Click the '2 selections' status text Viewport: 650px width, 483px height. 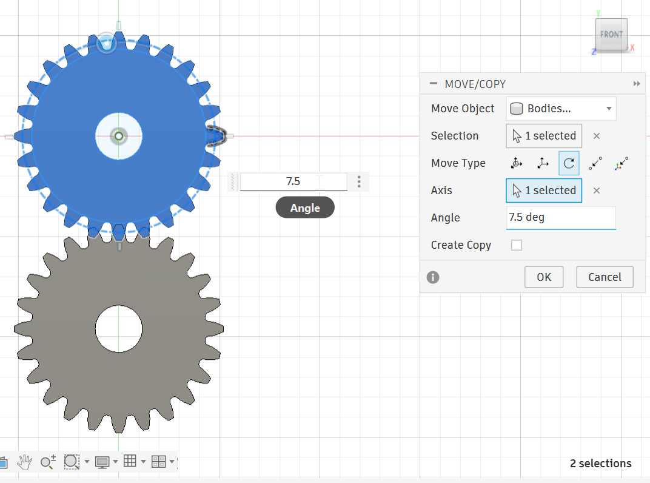[x=601, y=464]
